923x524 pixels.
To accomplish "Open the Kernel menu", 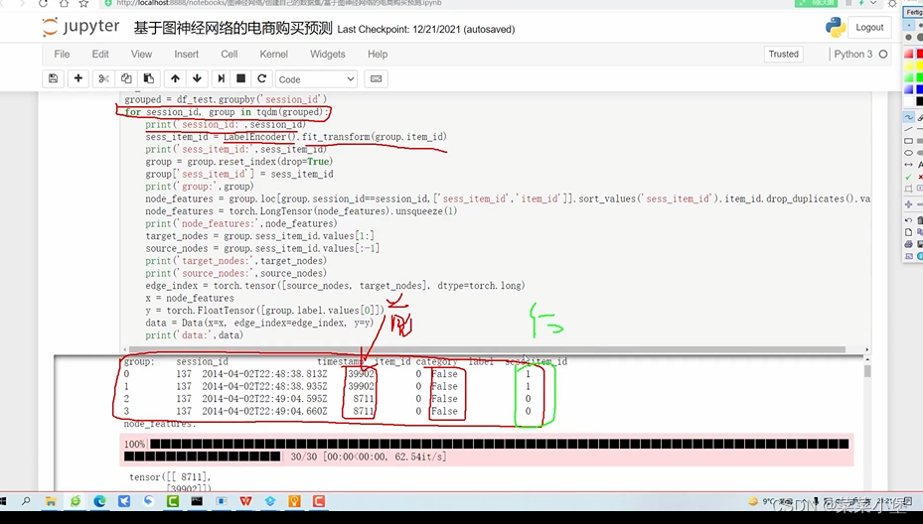I will pos(274,55).
